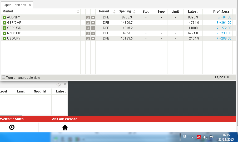Play the welcome video with the play icon
This screenshot has width=238, height=142.
[12, 127]
